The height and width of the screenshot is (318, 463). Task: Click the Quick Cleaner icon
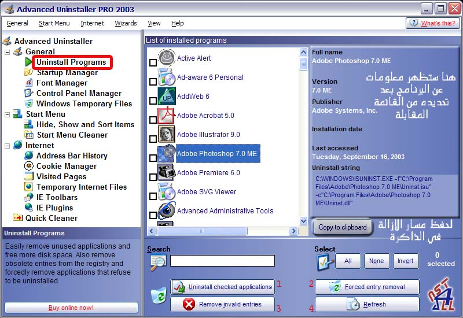pos(18,217)
